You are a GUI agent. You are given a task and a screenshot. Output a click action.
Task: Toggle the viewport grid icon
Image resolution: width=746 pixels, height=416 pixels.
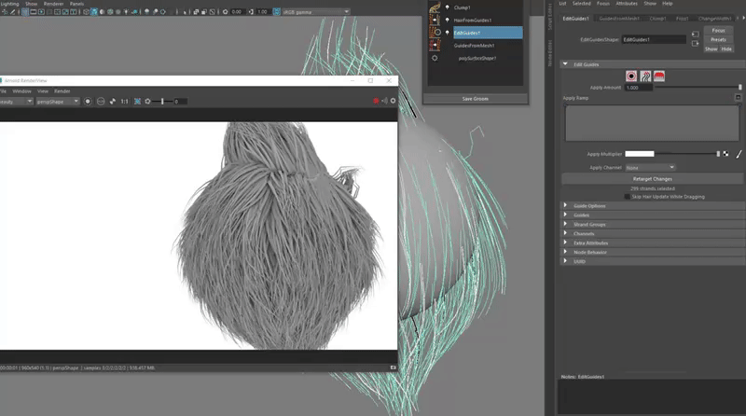[25, 11]
